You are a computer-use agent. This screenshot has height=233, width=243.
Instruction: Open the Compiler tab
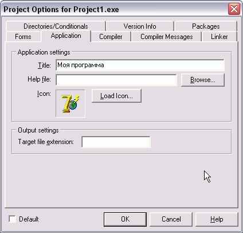coord(111,37)
